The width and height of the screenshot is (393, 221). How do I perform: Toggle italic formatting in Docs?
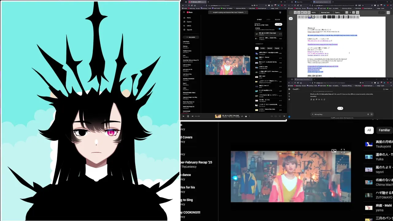(x=302, y=17)
